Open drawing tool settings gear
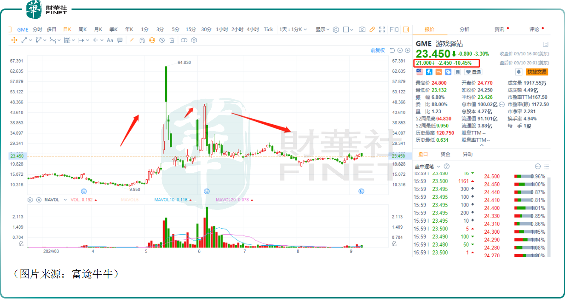The image size is (565, 307). (x=194, y=40)
